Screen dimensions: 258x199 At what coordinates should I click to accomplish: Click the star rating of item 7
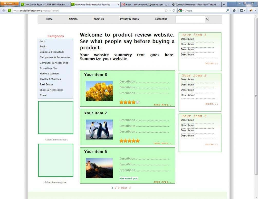pyautogui.click(x=129, y=141)
